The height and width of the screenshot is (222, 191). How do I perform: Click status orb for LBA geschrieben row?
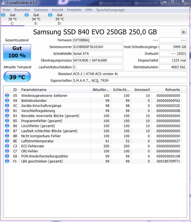[7, 161]
